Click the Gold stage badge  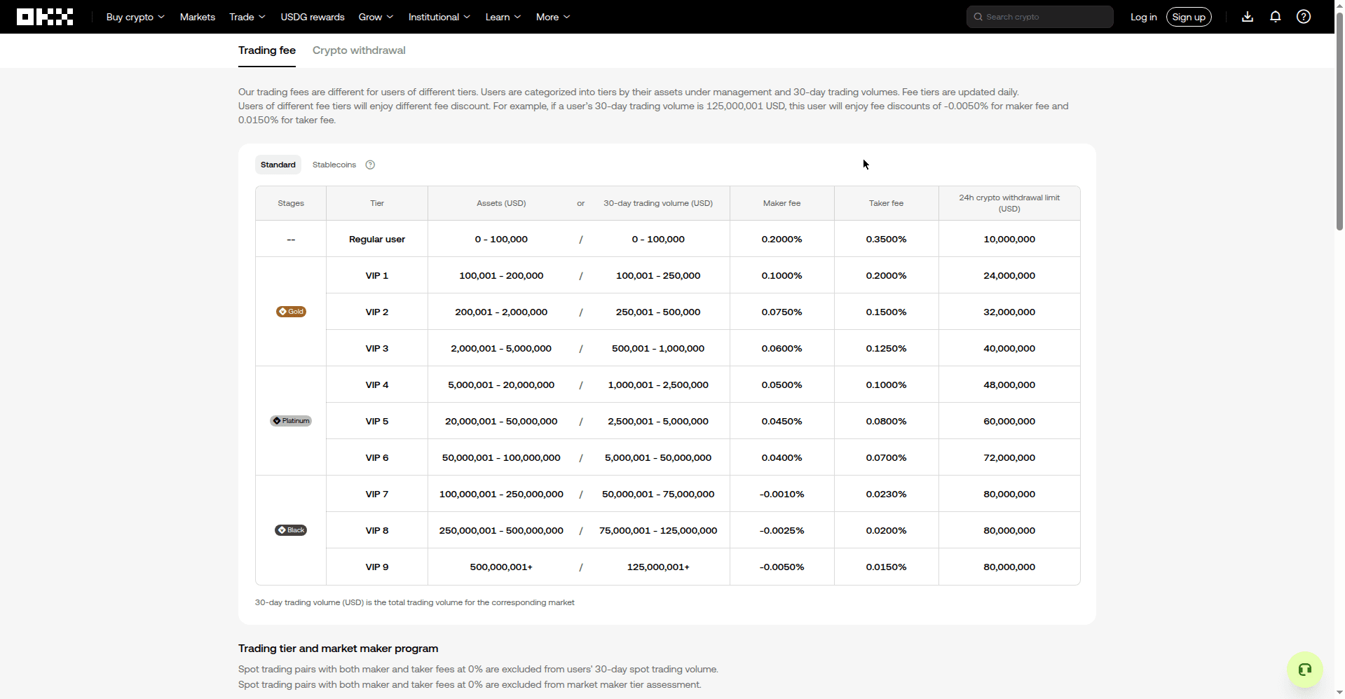[x=291, y=312]
